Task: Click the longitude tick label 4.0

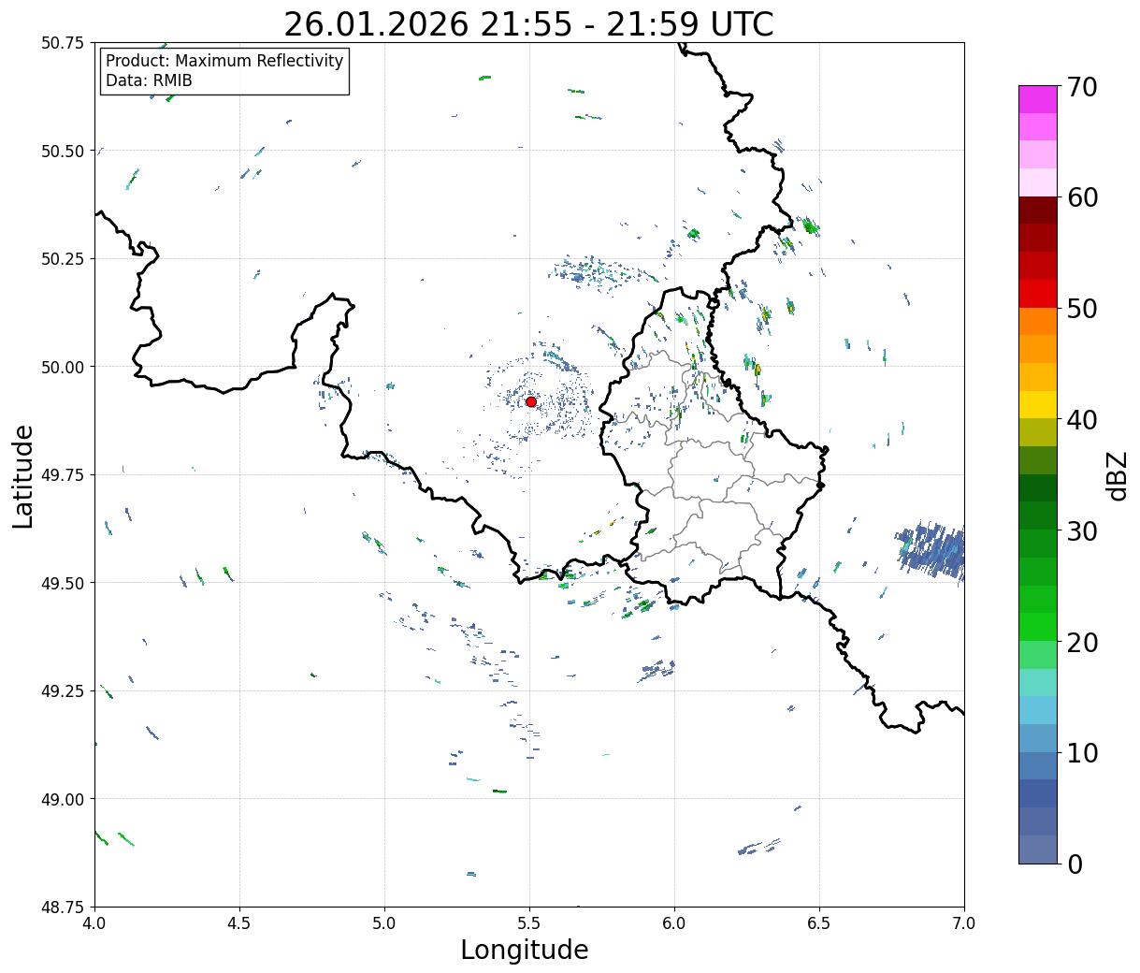Action: (94, 922)
